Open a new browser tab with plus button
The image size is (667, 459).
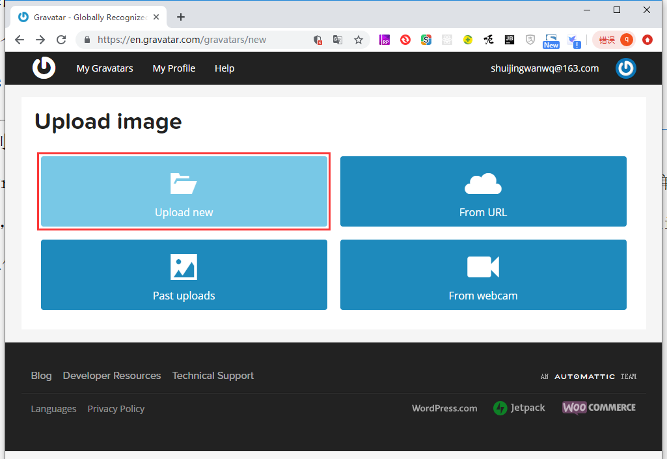coord(181,17)
